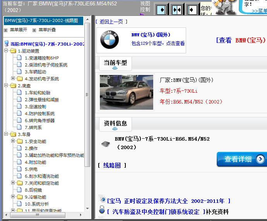Image resolution: width=267 pixels, height=221 pixels.
Task: Select the 当前车型 section tab
Action: [115, 64]
